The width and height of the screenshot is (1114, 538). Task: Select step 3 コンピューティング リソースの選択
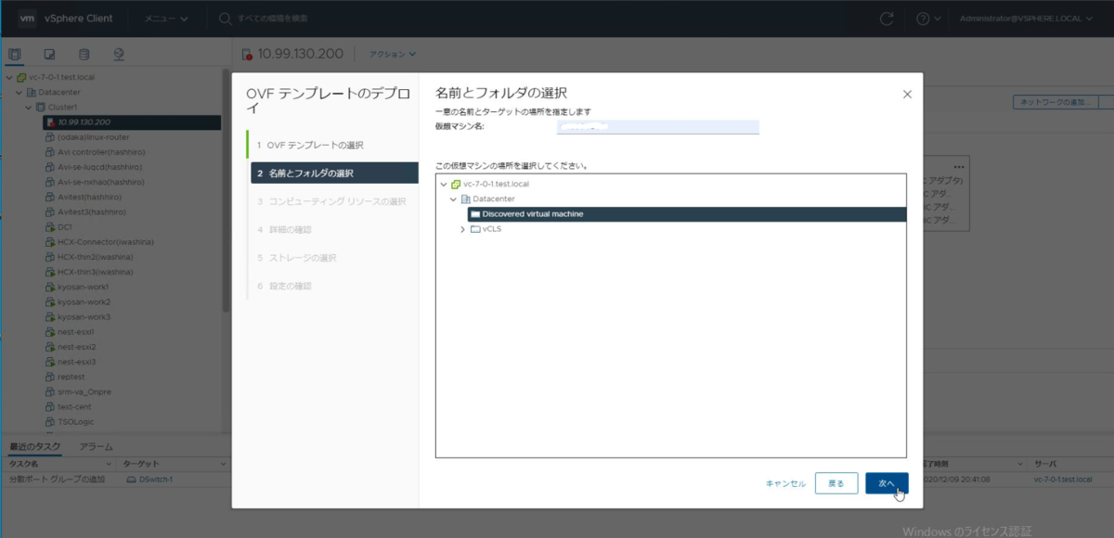pyautogui.click(x=331, y=201)
